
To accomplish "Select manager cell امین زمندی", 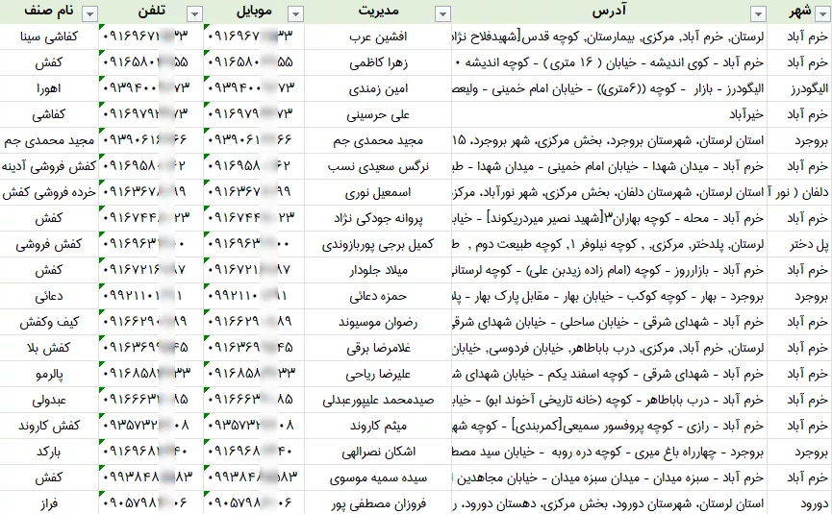I will point(378,88).
